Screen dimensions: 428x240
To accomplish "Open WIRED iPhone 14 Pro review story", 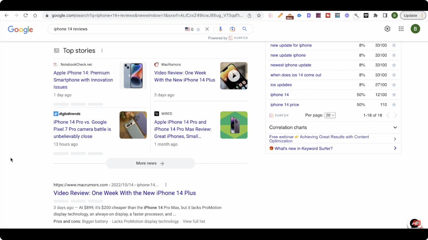I will (183, 129).
